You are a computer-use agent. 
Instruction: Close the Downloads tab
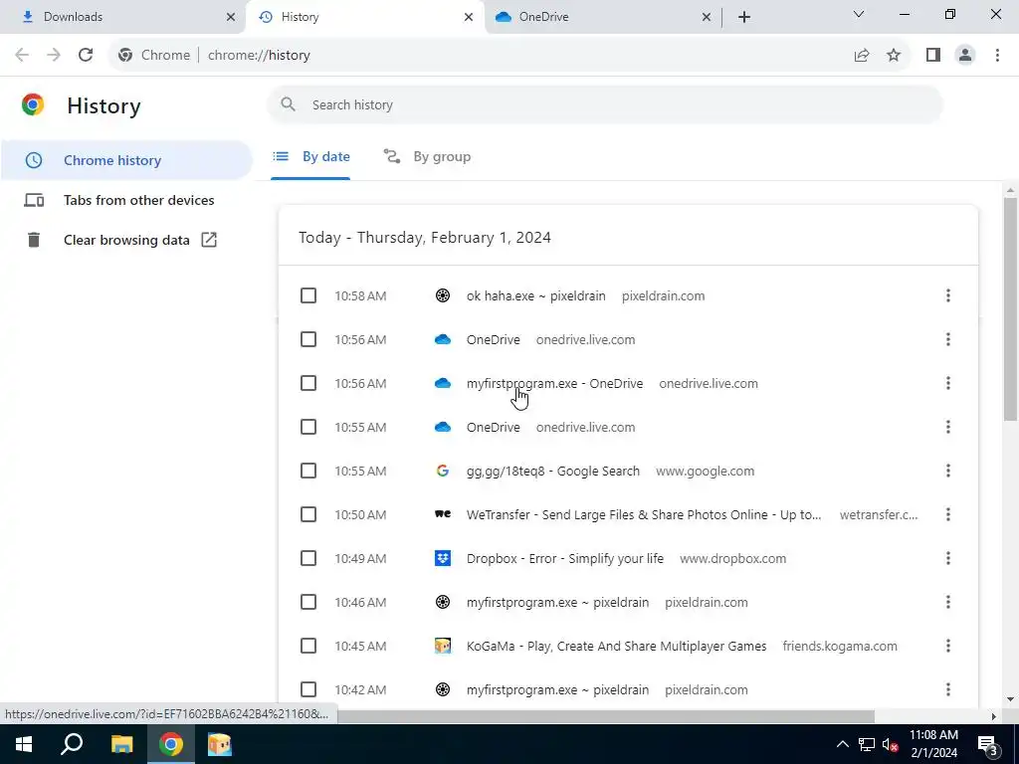pos(231,17)
